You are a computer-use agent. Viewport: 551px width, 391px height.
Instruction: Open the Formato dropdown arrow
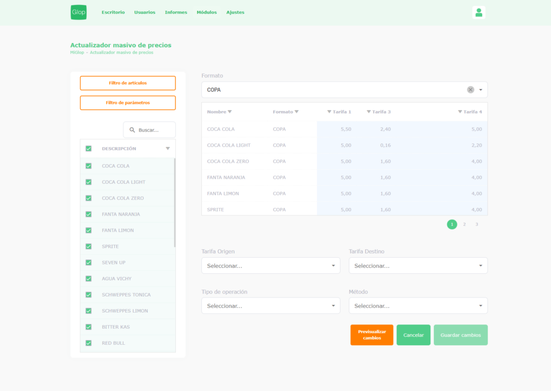pos(481,90)
